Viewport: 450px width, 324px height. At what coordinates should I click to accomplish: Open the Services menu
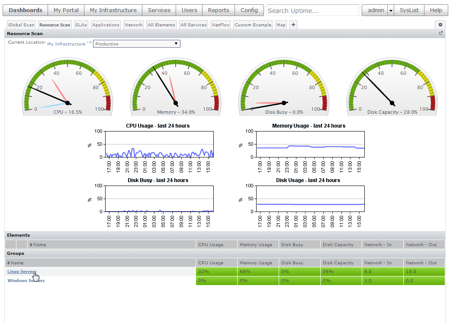tap(159, 10)
